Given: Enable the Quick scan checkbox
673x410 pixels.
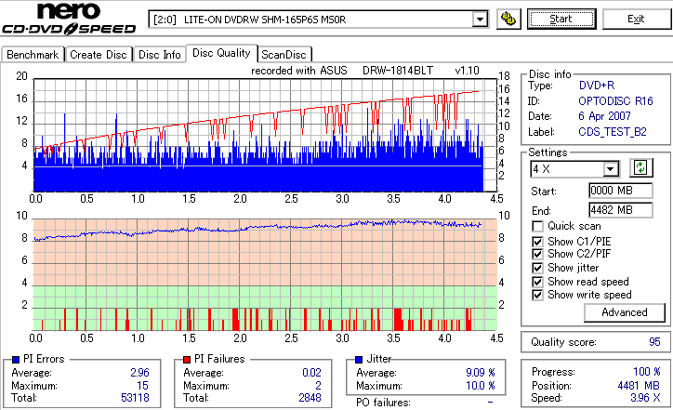Looking at the screenshot, I should point(537,226).
